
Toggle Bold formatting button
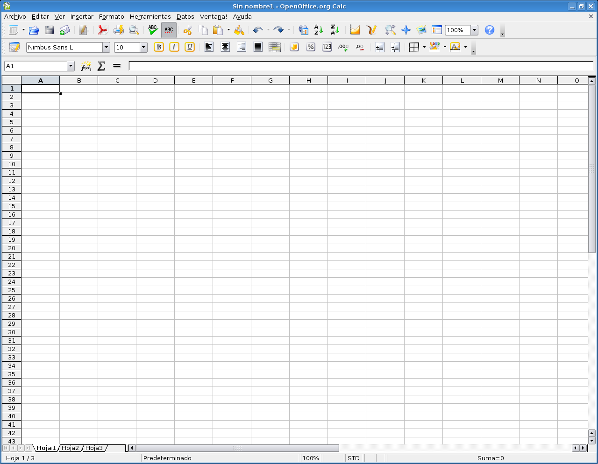click(159, 47)
